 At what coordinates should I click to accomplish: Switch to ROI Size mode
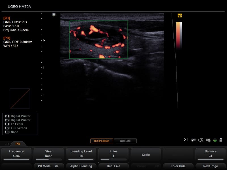[x=125, y=141]
